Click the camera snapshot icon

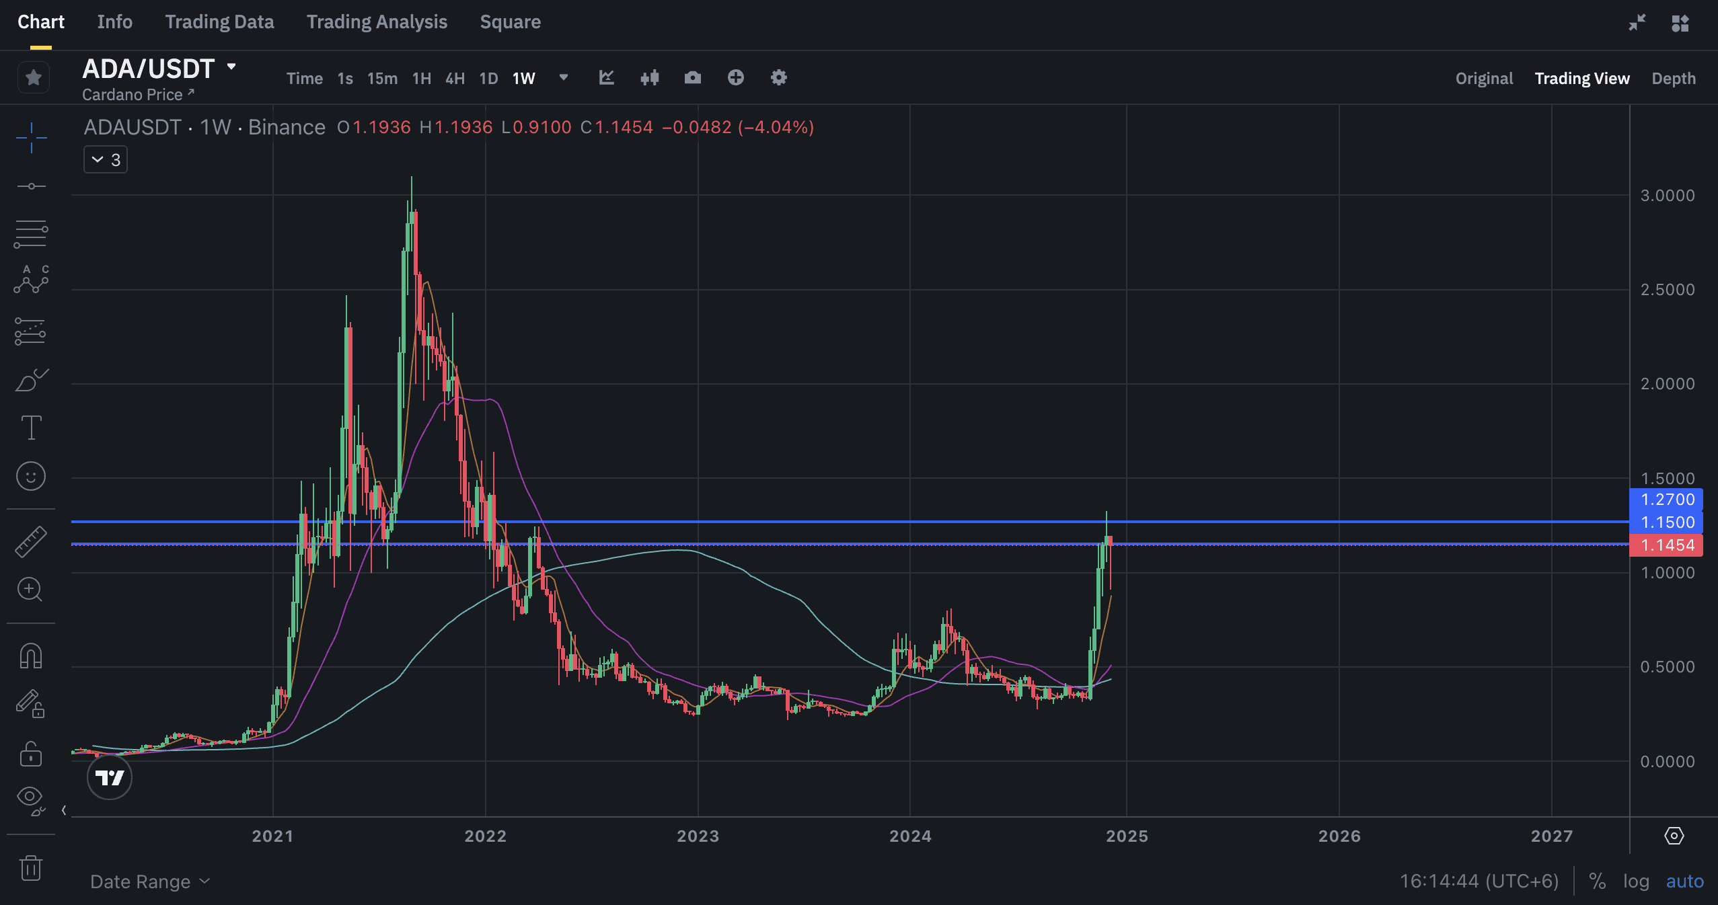pos(692,78)
